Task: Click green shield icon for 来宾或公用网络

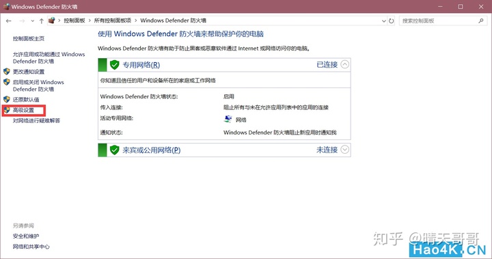Action: pos(115,150)
